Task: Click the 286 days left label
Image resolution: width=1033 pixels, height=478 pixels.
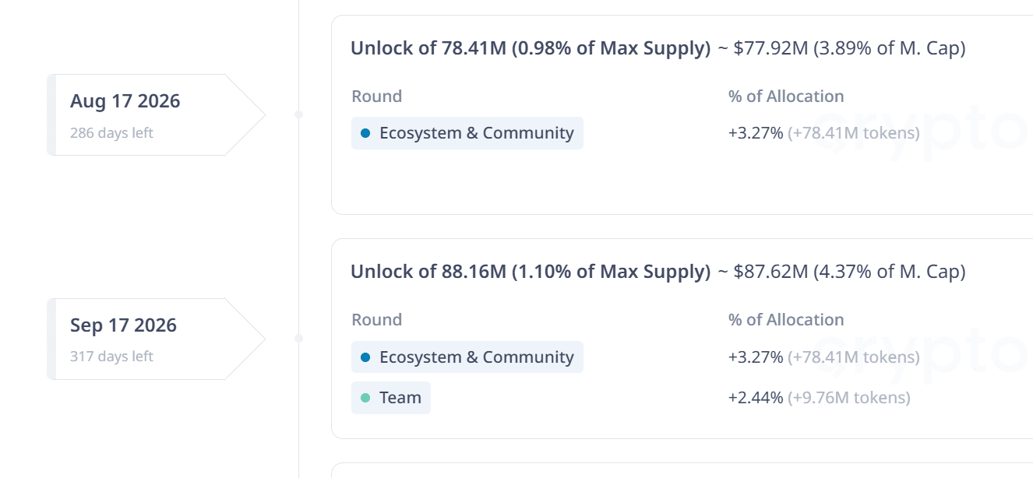Action: click(x=111, y=133)
